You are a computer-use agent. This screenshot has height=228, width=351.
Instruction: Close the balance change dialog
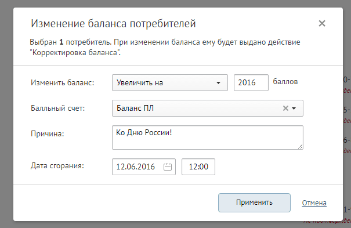pyautogui.click(x=322, y=23)
